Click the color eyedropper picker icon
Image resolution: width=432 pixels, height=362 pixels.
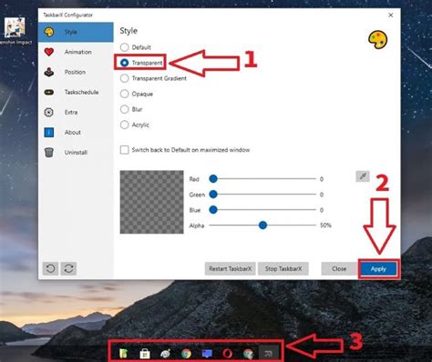[x=363, y=176]
